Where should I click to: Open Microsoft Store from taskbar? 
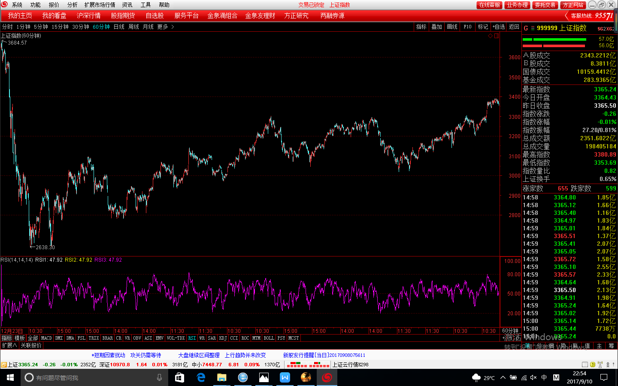[x=179, y=377]
